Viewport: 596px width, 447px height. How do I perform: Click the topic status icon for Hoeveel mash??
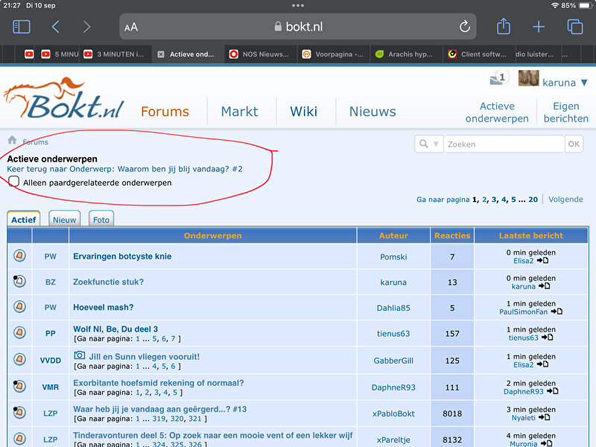click(20, 306)
